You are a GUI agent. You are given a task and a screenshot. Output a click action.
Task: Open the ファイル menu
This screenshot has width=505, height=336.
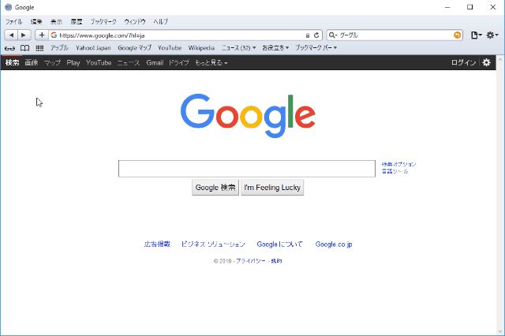[13, 21]
